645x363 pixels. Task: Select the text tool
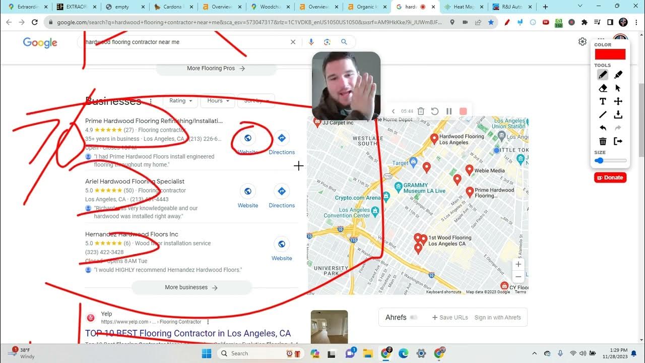tap(603, 101)
